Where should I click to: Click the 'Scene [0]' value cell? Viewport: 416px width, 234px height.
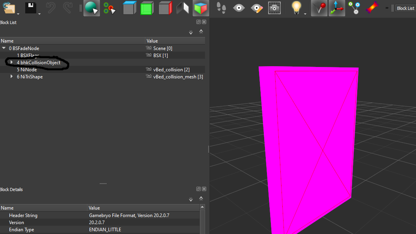(x=162, y=48)
